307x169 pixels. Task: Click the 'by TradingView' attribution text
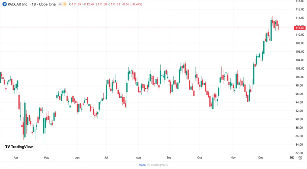click(157, 165)
